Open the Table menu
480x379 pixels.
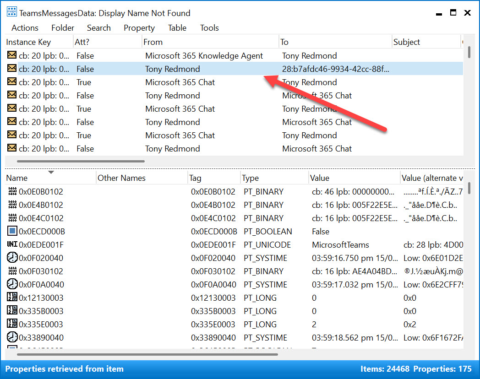[x=177, y=28]
